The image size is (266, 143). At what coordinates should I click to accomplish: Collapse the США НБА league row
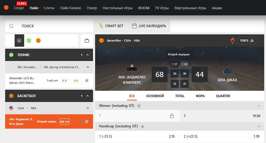[x=88, y=108]
